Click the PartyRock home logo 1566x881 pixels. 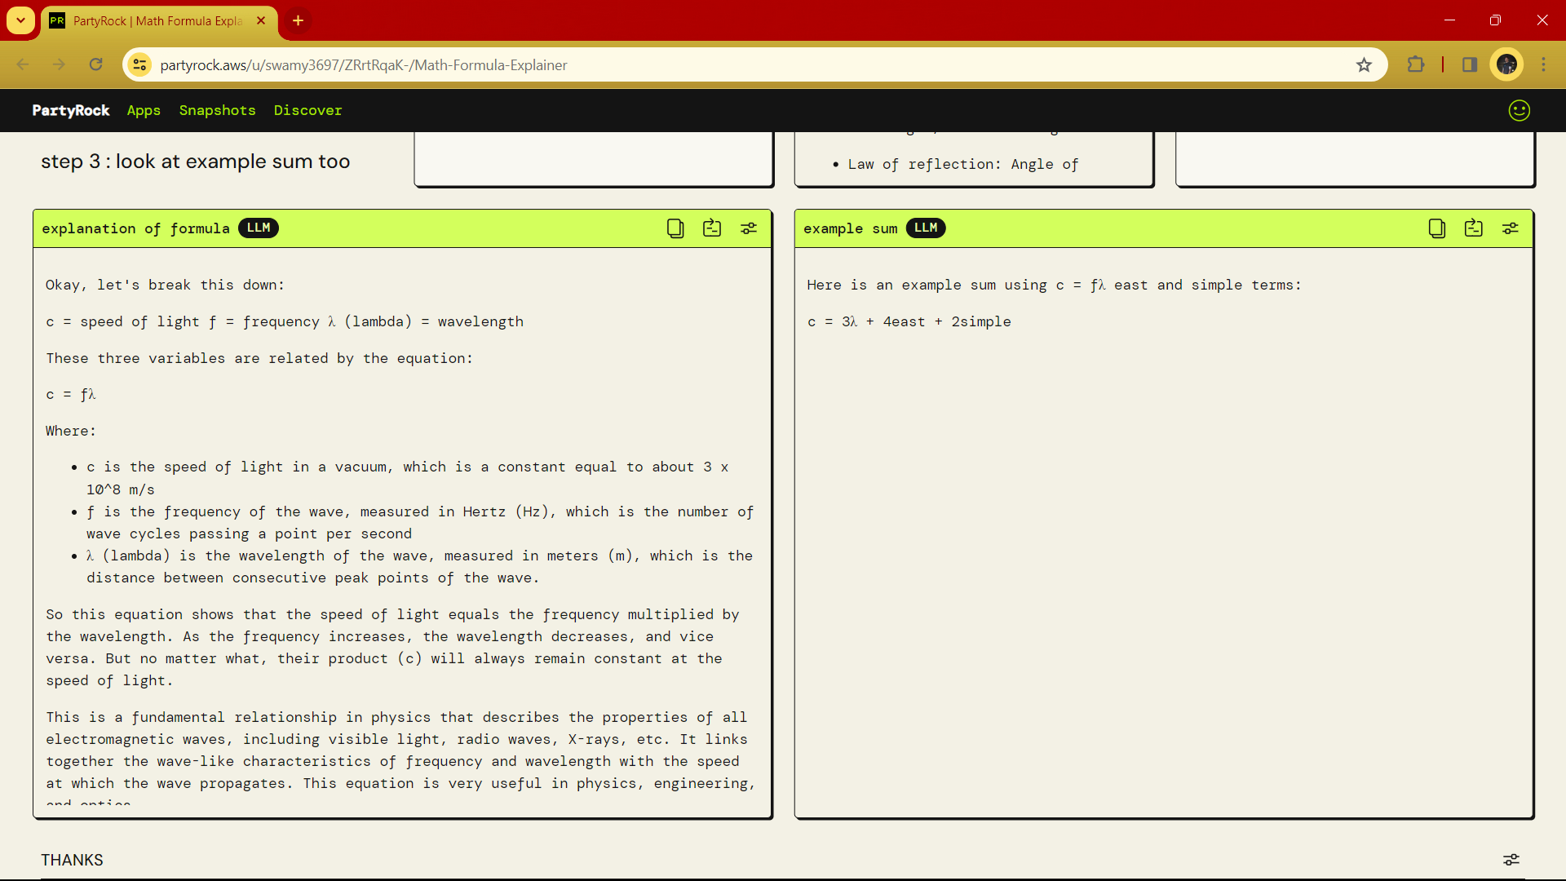pos(71,110)
